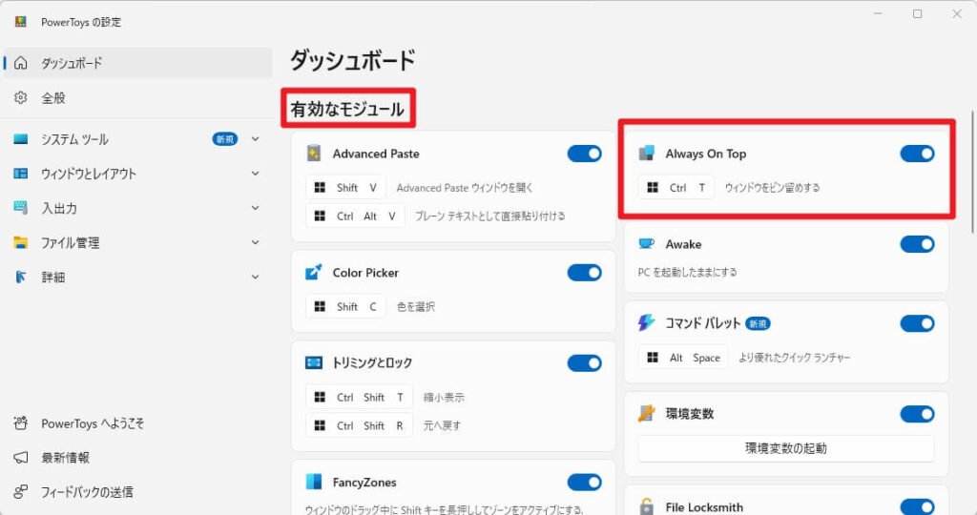Click the 詳細 cursor icon in sidebar
Viewport: 977px width, 515px height.
point(21,278)
